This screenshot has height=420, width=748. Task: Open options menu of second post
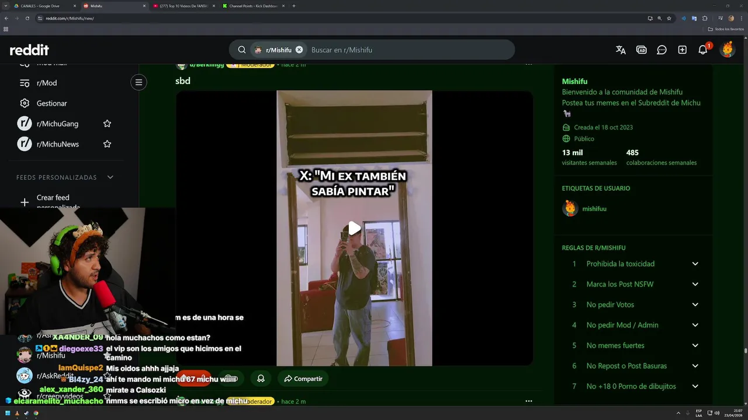(x=528, y=401)
